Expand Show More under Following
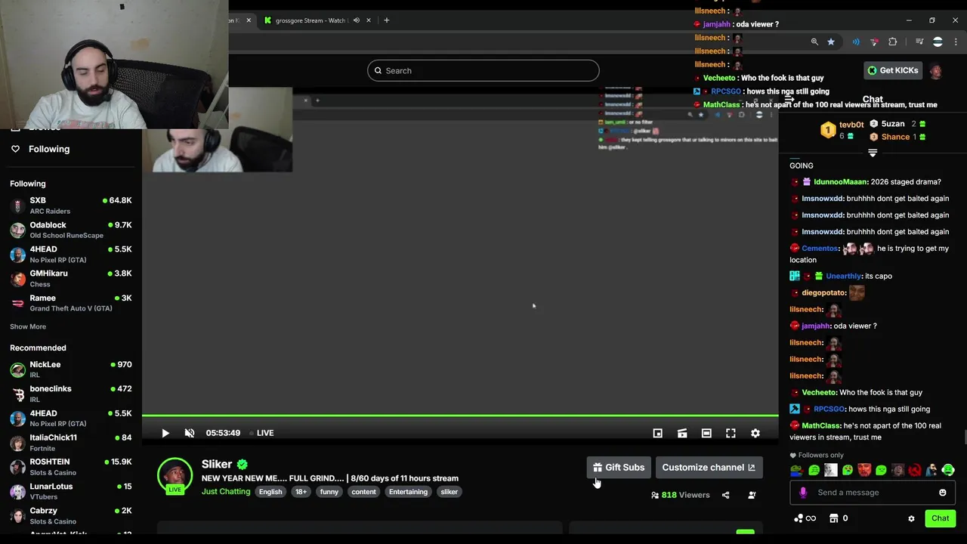The image size is (967, 544). tap(28, 326)
